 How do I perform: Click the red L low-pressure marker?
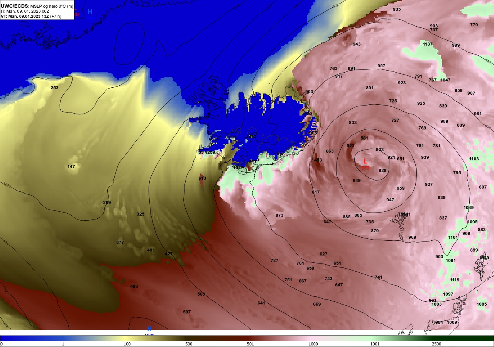(x=365, y=161)
